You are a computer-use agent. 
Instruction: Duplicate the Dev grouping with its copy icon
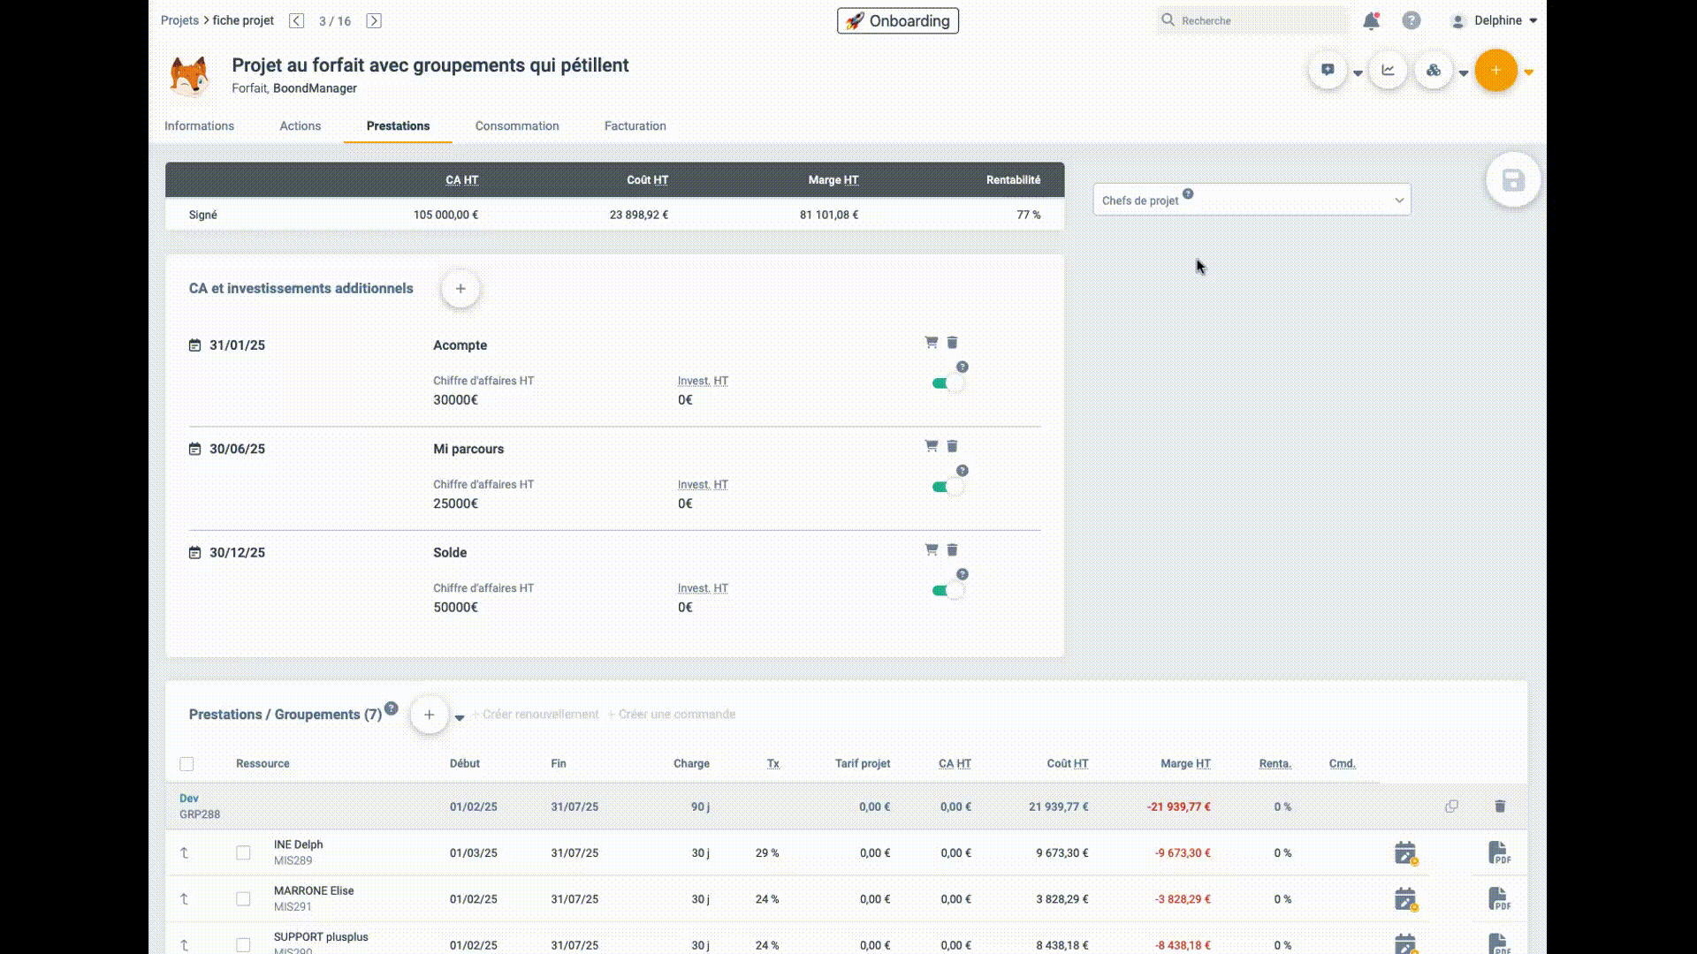point(1451,806)
